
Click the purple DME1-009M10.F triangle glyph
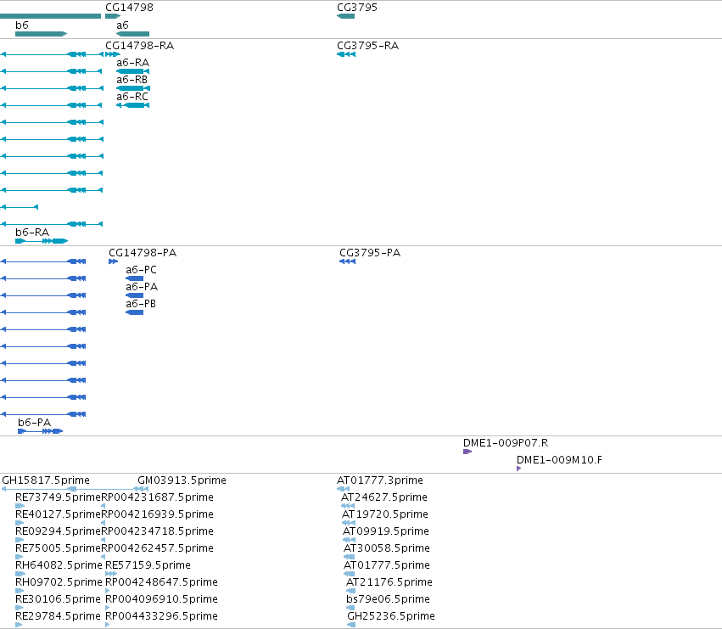point(519,469)
